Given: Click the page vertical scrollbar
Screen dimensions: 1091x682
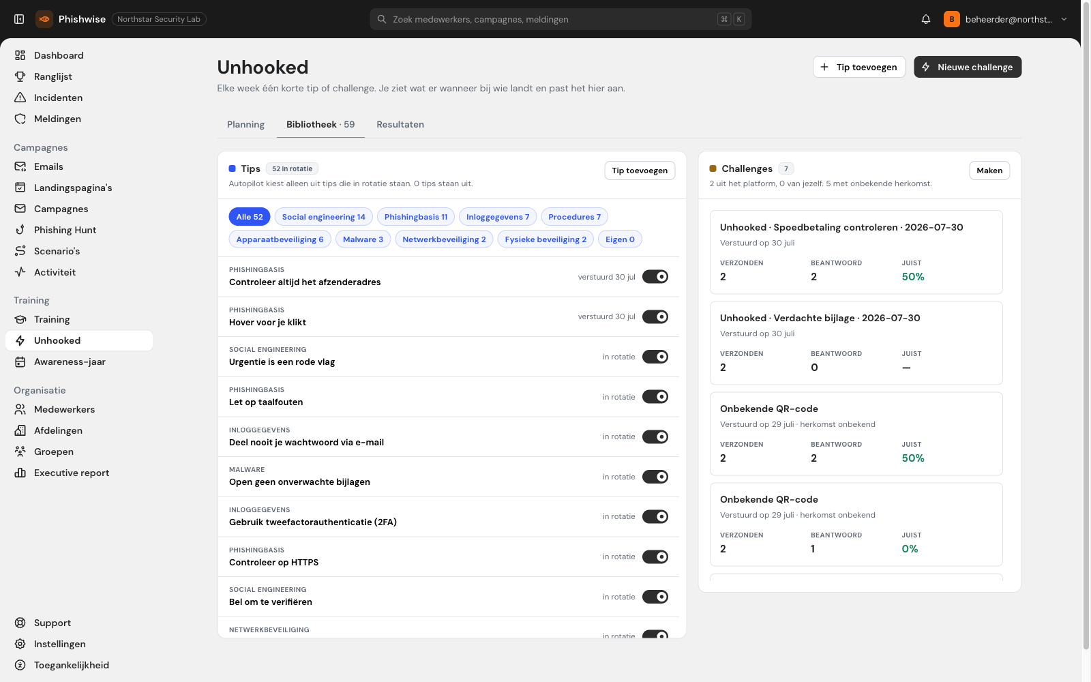Looking at the screenshot, I should (x=1086, y=327).
